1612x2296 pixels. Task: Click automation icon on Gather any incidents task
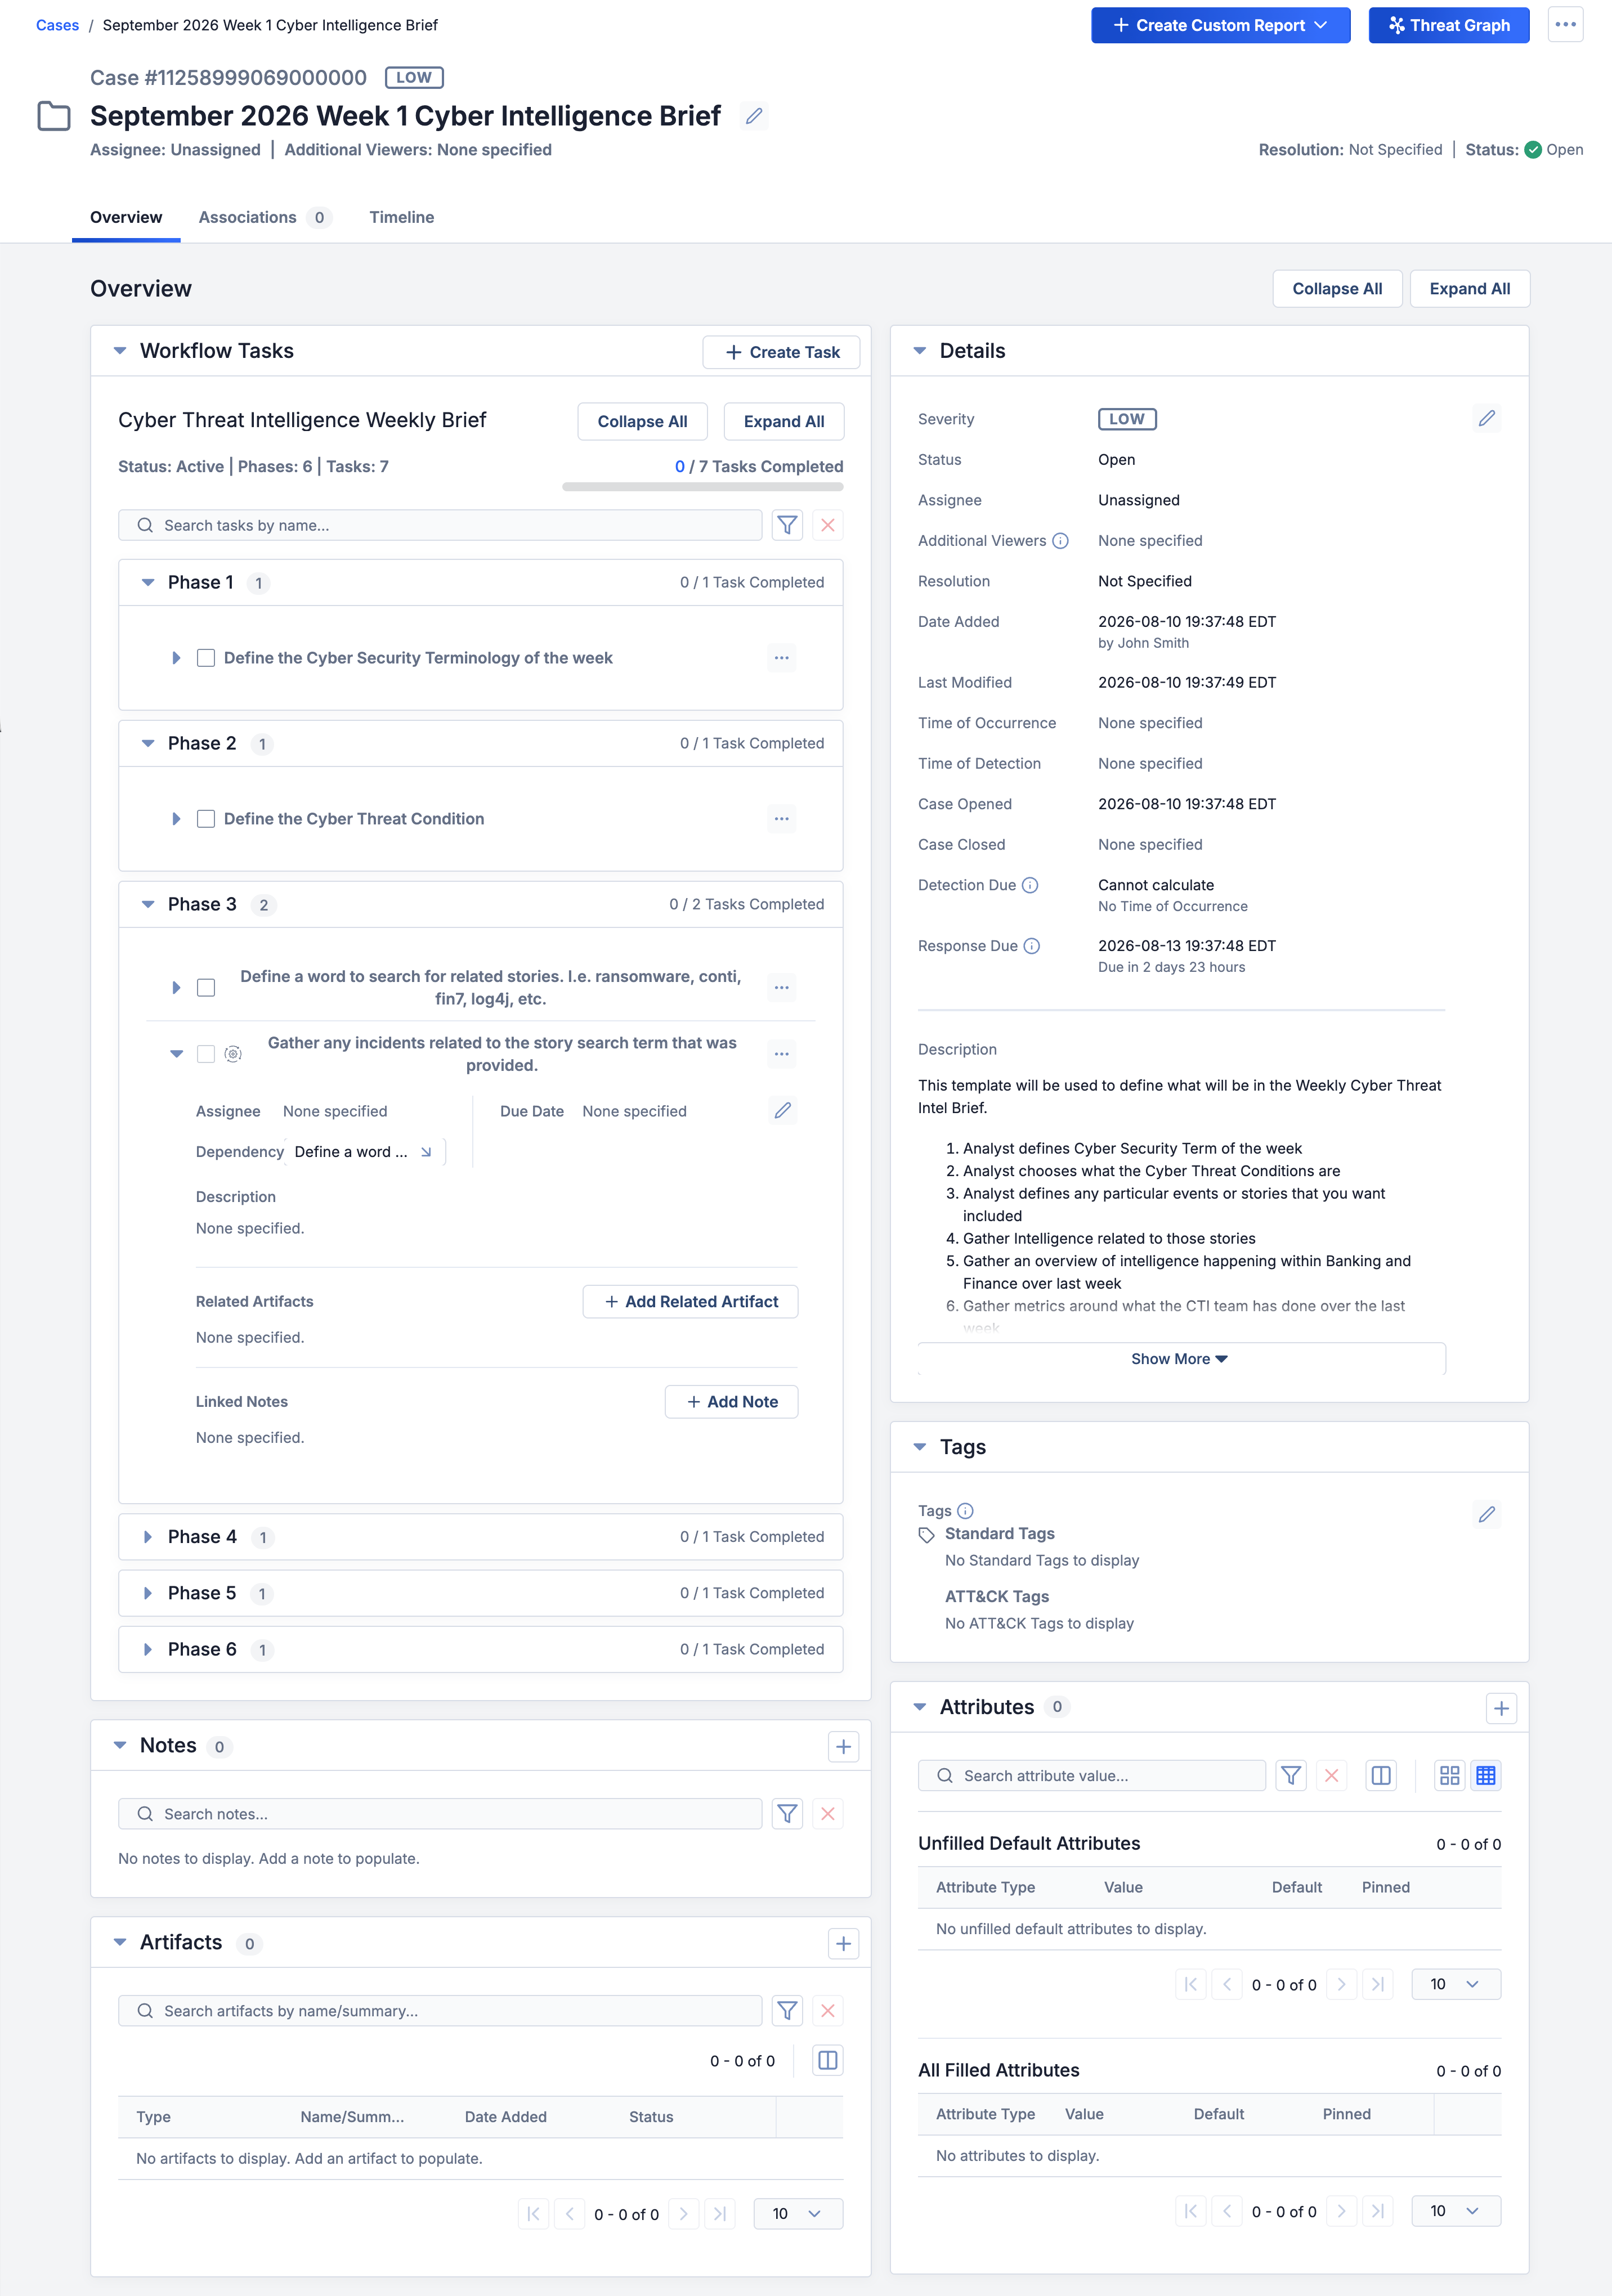(233, 1054)
